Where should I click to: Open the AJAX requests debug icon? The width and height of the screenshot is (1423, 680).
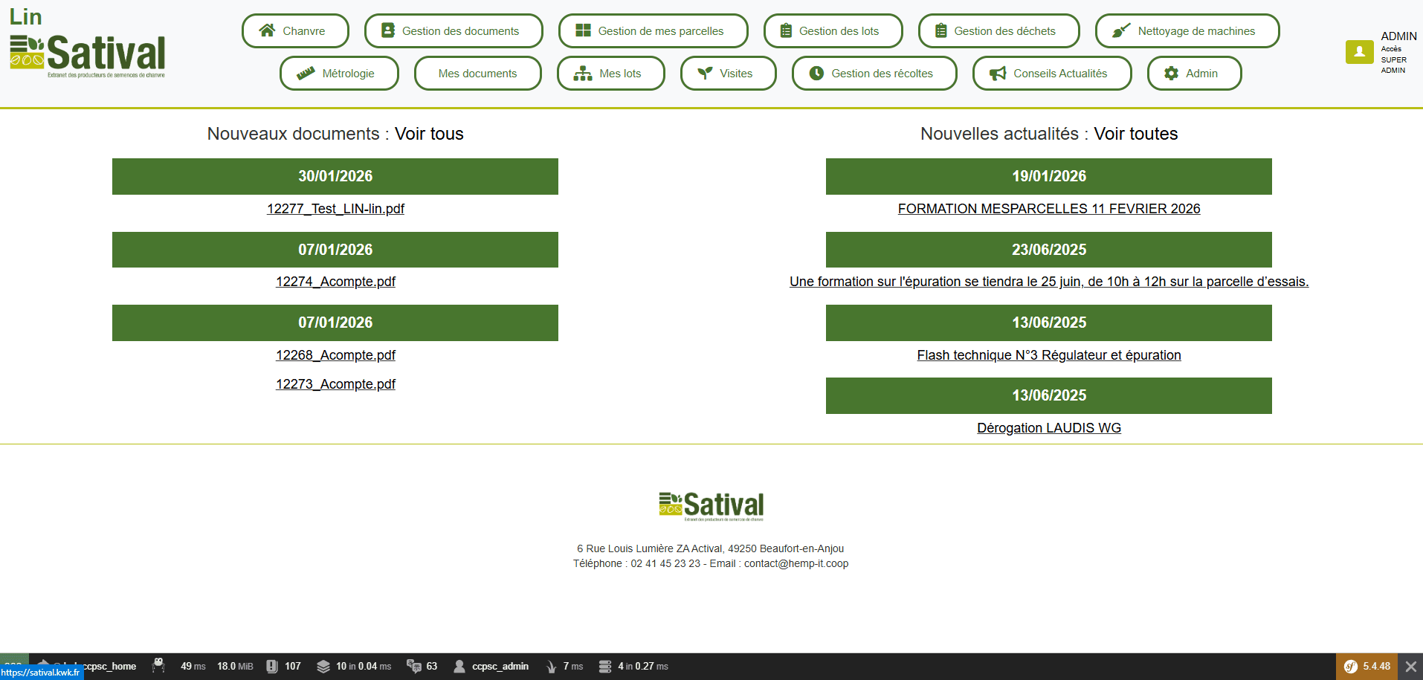coord(158,667)
